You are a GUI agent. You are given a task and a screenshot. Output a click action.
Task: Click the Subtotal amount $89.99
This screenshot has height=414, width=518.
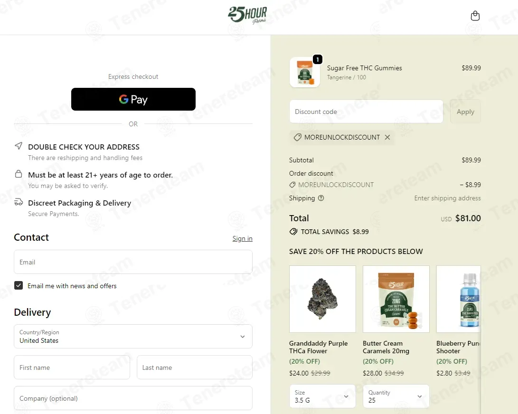pyautogui.click(x=471, y=160)
